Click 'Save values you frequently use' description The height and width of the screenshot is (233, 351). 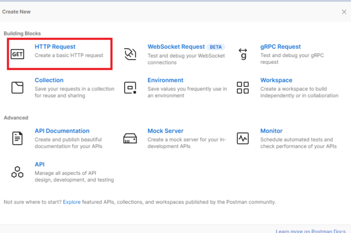tap(187, 92)
